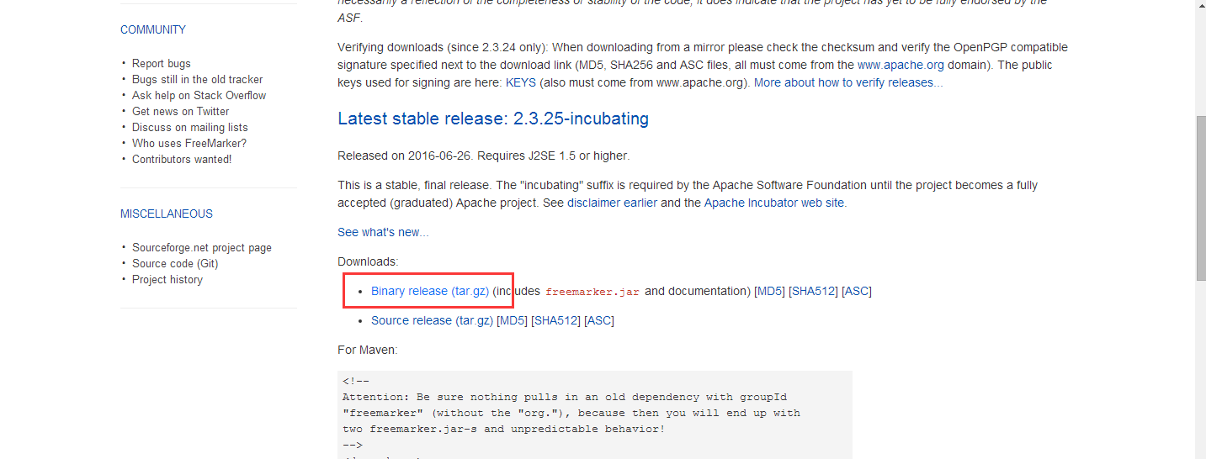Download Binary release (tar.gz)
Viewport: 1206px width, 459px height.
(x=430, y=291)
